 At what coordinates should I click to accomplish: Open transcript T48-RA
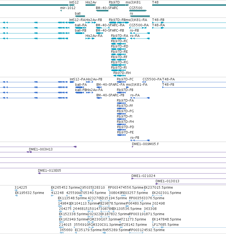(159, 25)
